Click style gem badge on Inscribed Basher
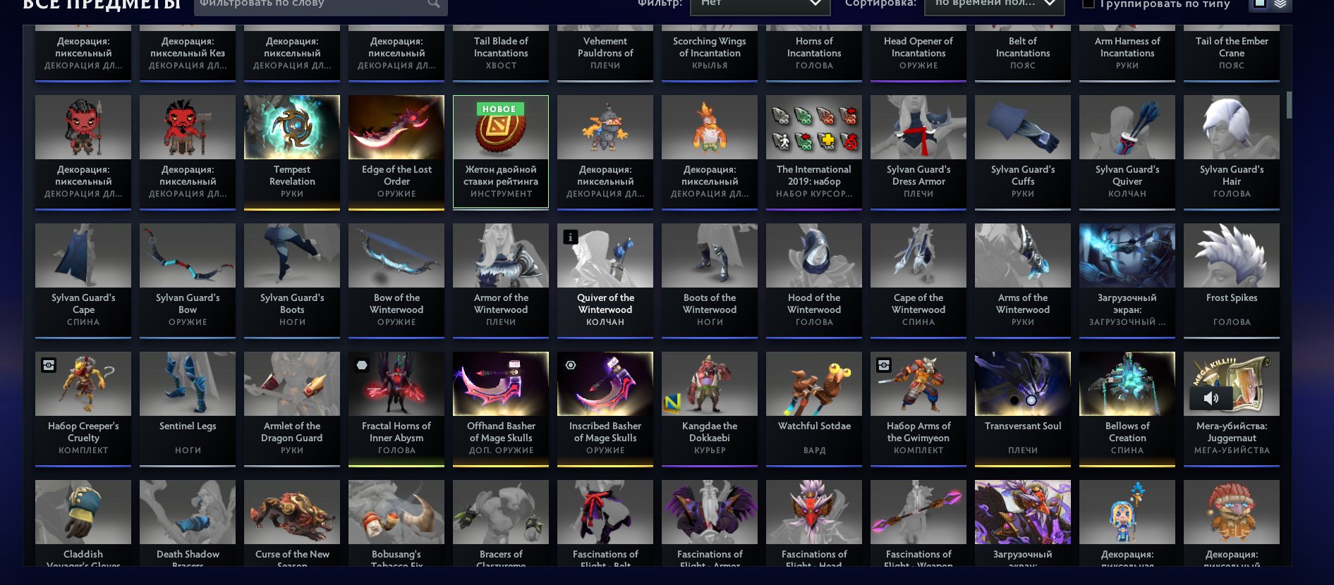The height and width of the screenshot is (585, 1334). click(x=571, y=365)
